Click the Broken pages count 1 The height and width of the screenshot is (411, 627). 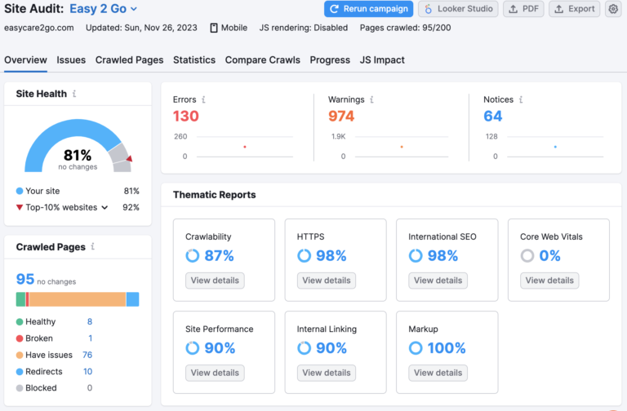pos(91,338)
